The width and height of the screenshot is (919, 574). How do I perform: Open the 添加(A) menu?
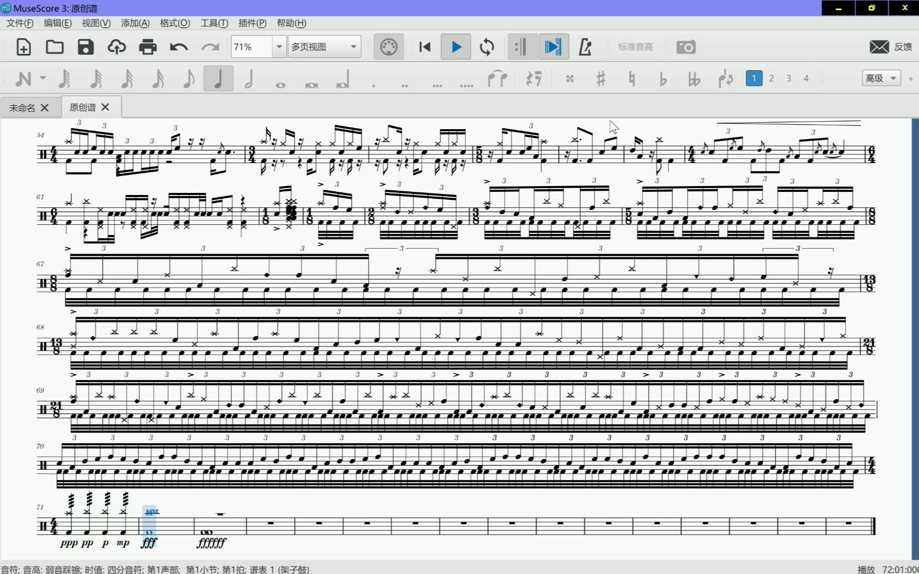click(135, 23)
